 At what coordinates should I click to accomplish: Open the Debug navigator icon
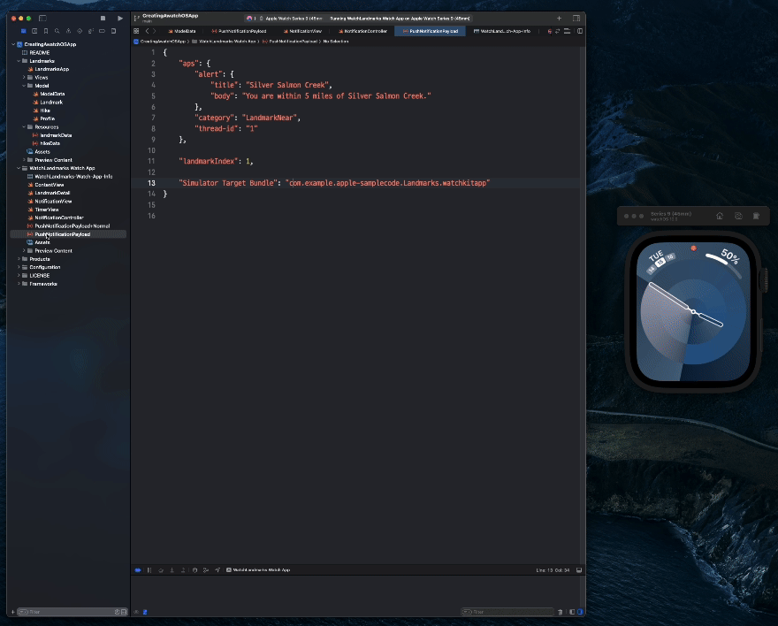click(91, 31)
